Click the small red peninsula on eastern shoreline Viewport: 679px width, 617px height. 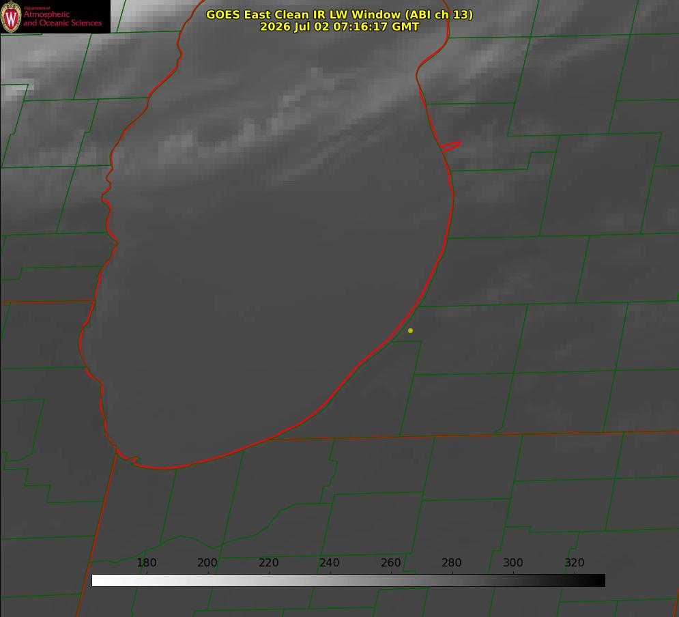pyautogui.click(x=450, y=145)
